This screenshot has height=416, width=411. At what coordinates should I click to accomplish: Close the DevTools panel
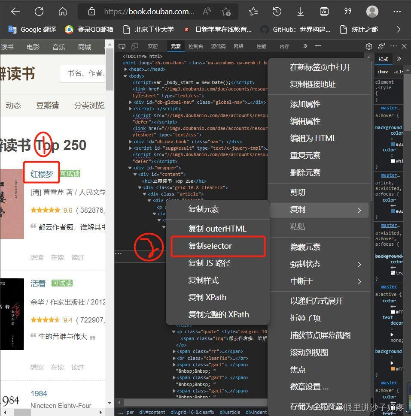pos(404,46)
